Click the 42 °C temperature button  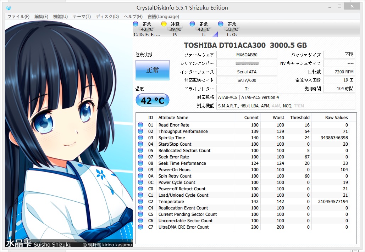[153, 100]
